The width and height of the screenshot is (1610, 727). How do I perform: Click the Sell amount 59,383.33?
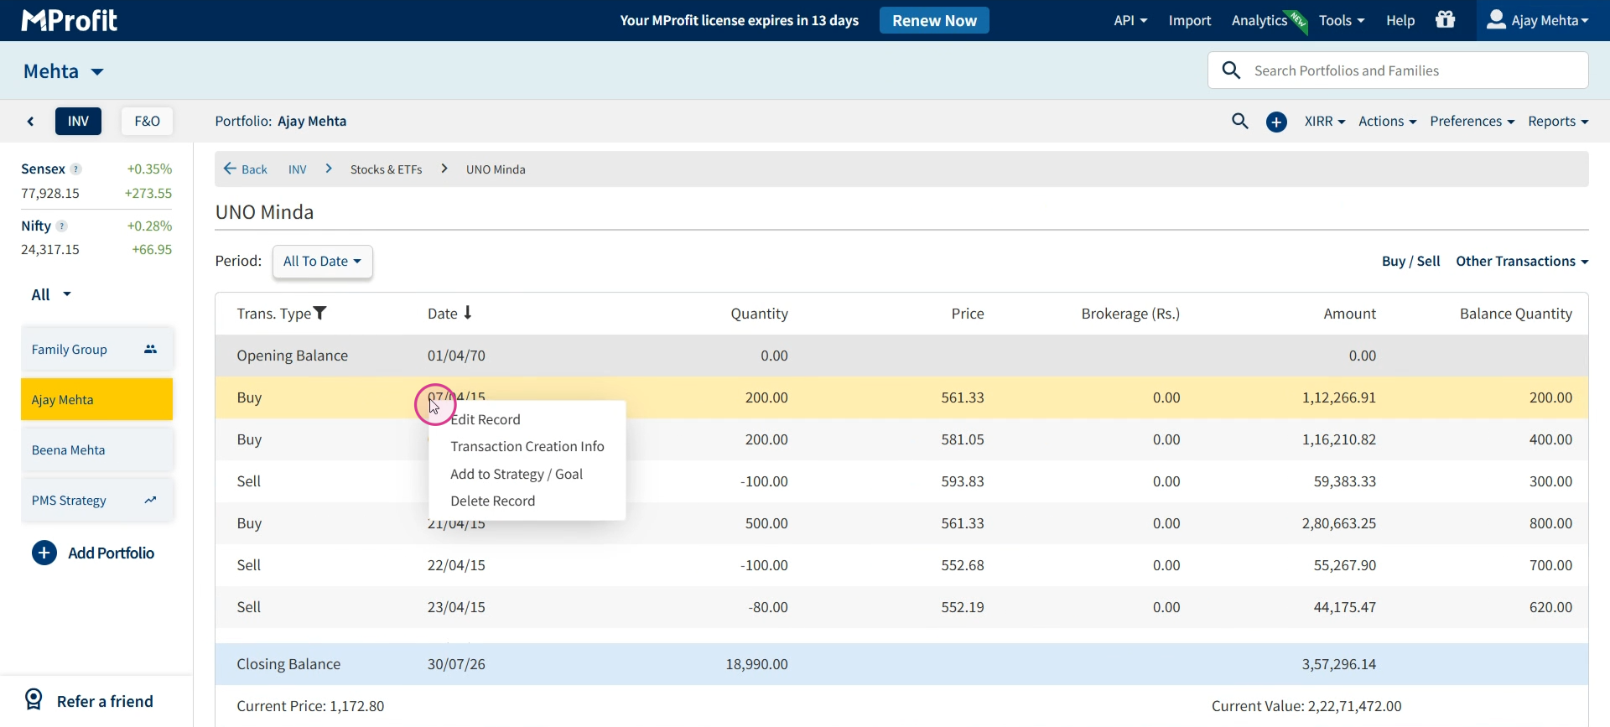pos(1345,481)
